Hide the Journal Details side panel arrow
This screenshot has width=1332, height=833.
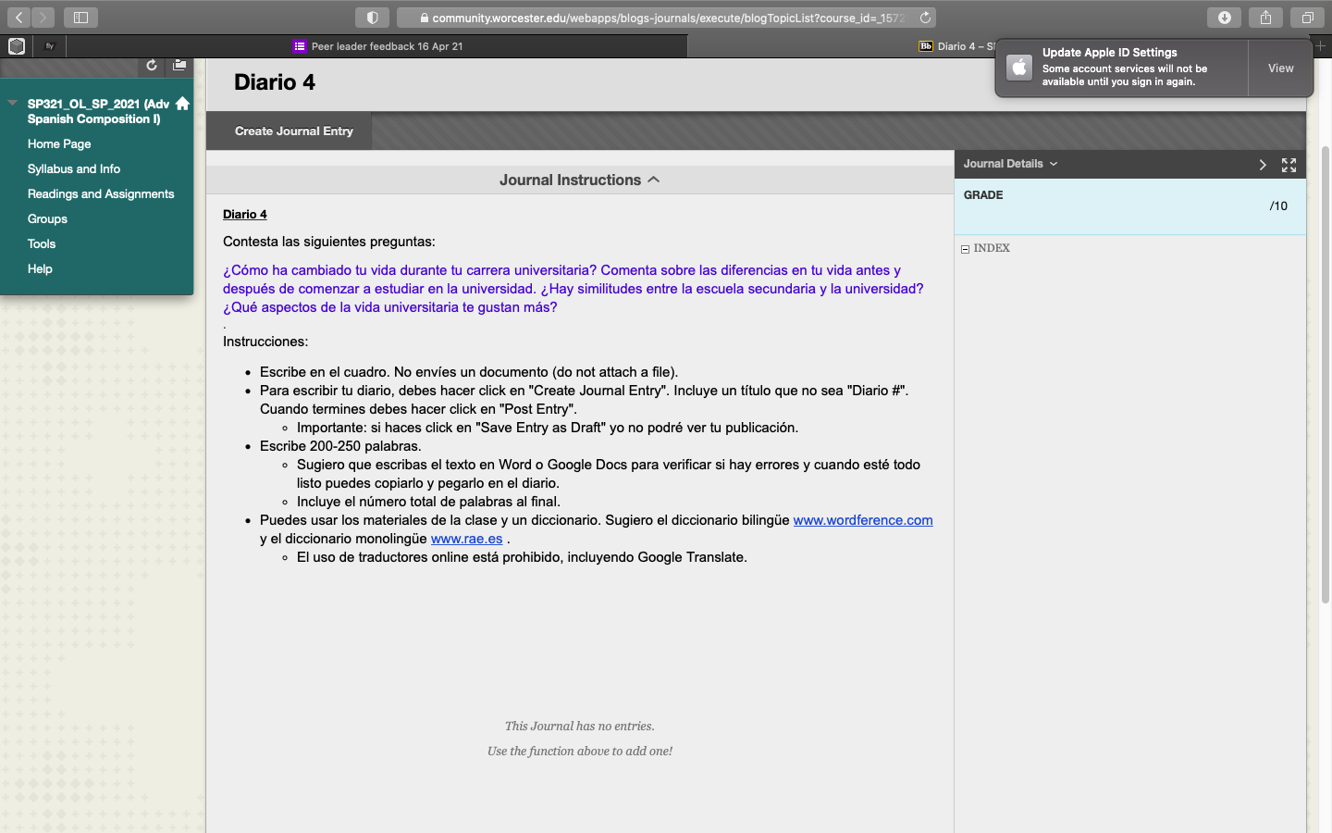pyautogui.click(x=1262, y=165)
